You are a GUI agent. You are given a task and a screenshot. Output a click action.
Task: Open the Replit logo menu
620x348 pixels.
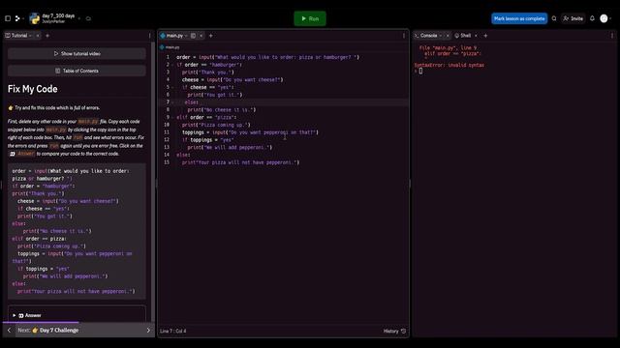tap(17, 18)
